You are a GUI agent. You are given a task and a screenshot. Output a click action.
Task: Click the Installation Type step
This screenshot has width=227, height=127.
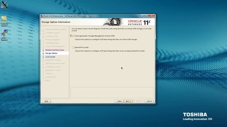coord(51,36)
